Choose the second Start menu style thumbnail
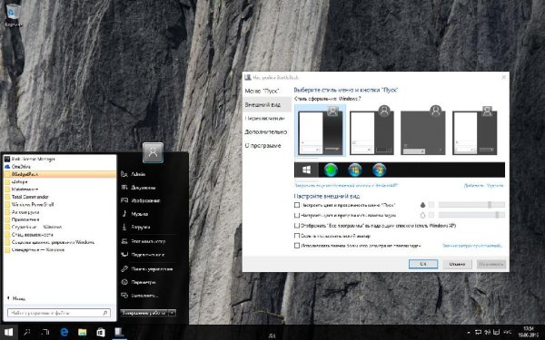Viewport: 545px width, 340px height. coord(372,131)
